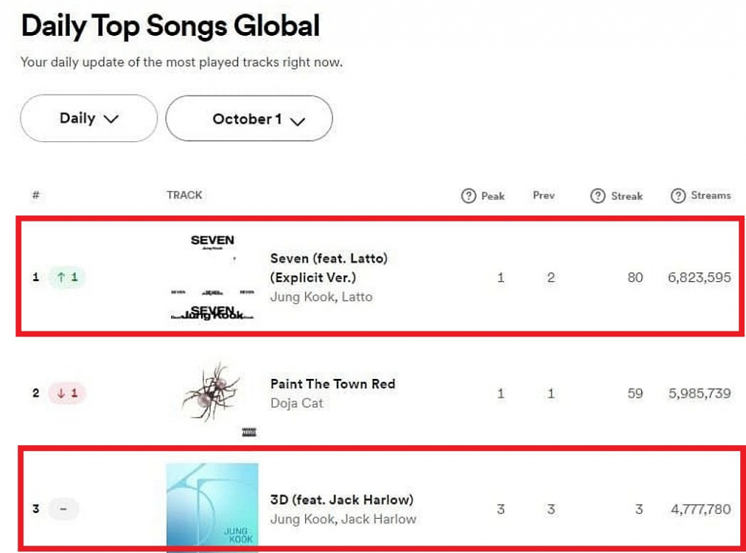
Task: Open the Paint The Town Red cover art
Action: pos(212,393)
